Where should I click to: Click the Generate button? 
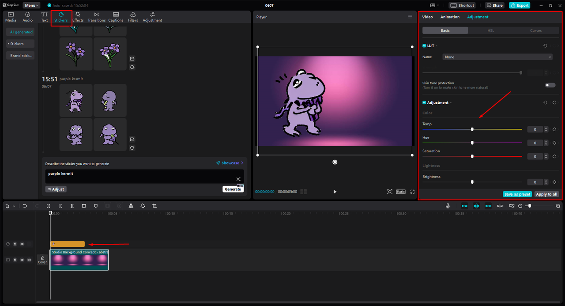coord(233,189)
